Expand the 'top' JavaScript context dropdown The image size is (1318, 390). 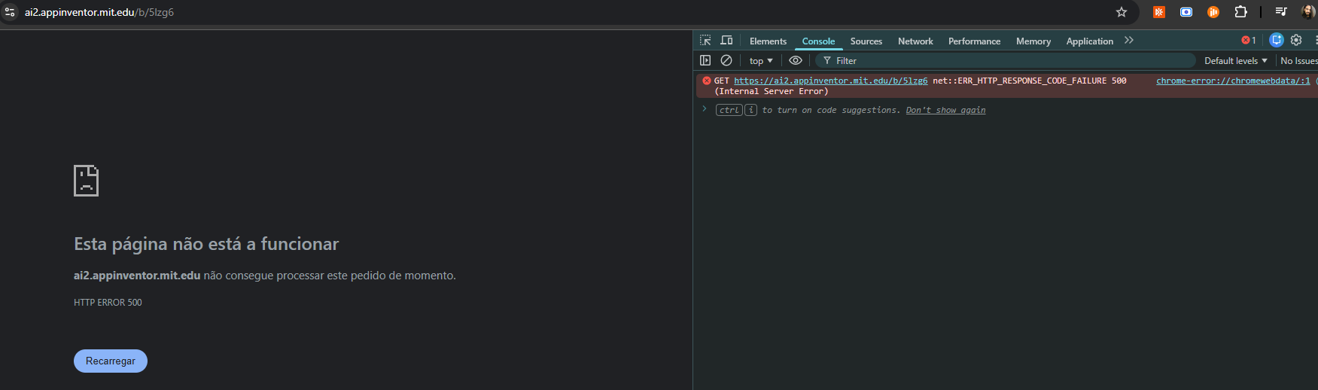pos(761,61)
